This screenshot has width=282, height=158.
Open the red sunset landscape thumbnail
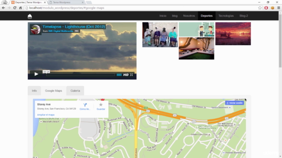233,34
